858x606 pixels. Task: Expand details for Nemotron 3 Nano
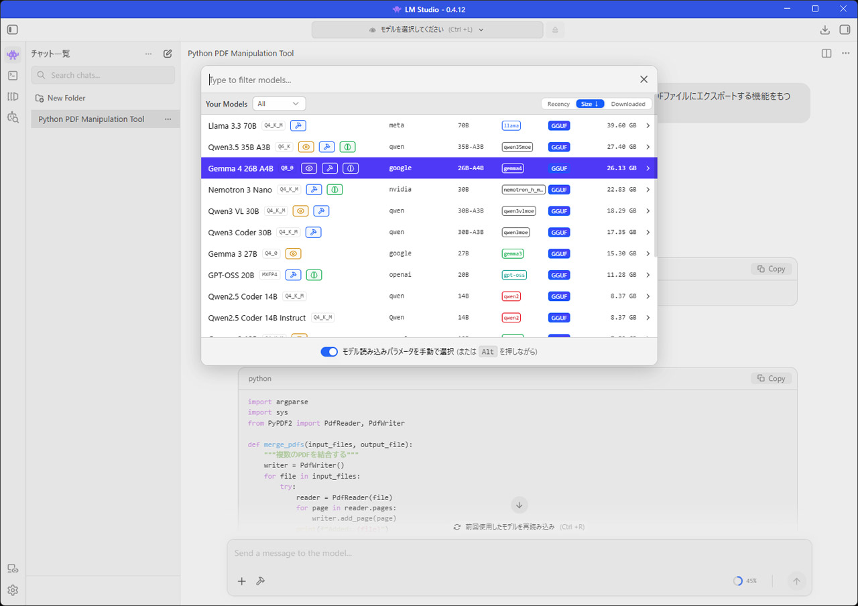[x=648, y=190]
